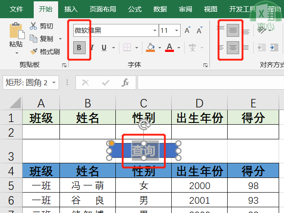This screenshot has width=284, height=213.
Task: Align text right
Action: click(x=245, y=47)
